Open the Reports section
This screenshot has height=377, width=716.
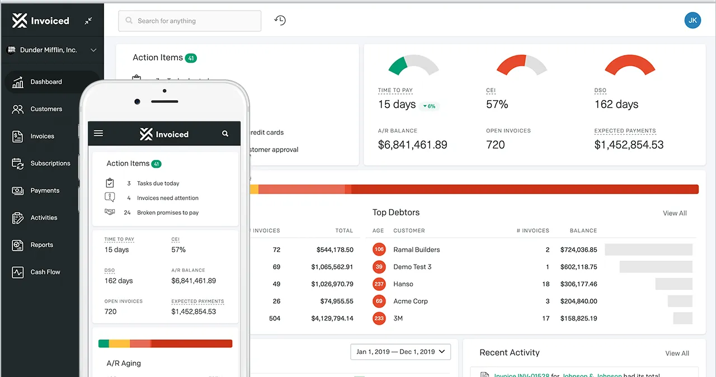[42, 244]
